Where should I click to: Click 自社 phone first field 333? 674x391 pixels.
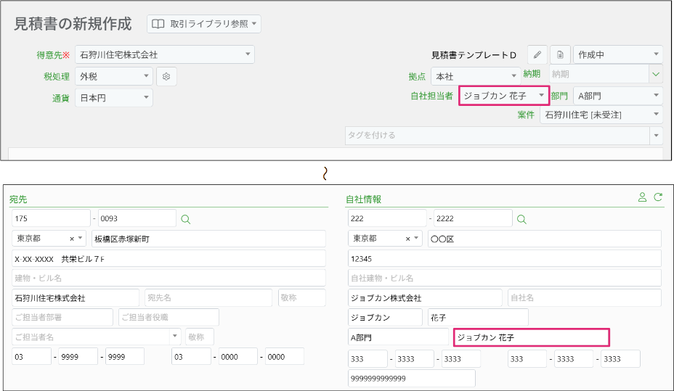[368, 359]
